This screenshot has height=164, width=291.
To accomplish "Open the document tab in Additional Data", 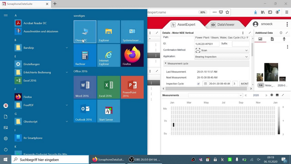I will (x=272, y=39).
